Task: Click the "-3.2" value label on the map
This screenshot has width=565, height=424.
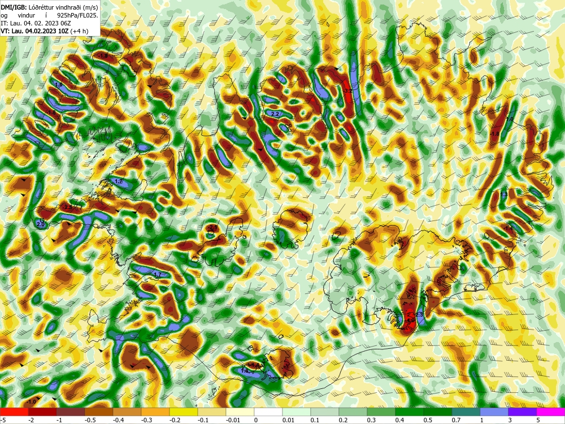Action: coord(347,91)
